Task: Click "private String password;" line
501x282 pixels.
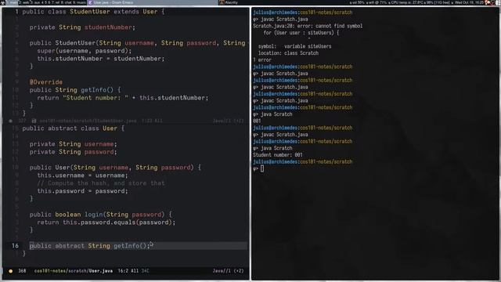Action: (x=73, y=152)
